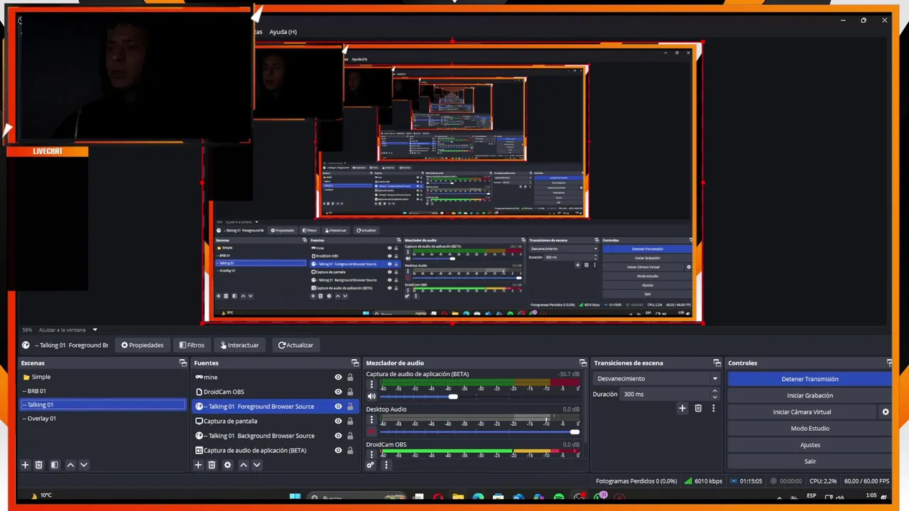Hide the Talking 01 Foreground Browser Source
Viewport: 909px width, 511px height.
point(338,407)
